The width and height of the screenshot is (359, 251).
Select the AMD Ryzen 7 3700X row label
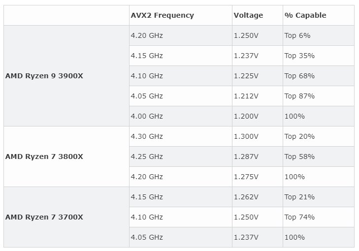click(44, 217)
